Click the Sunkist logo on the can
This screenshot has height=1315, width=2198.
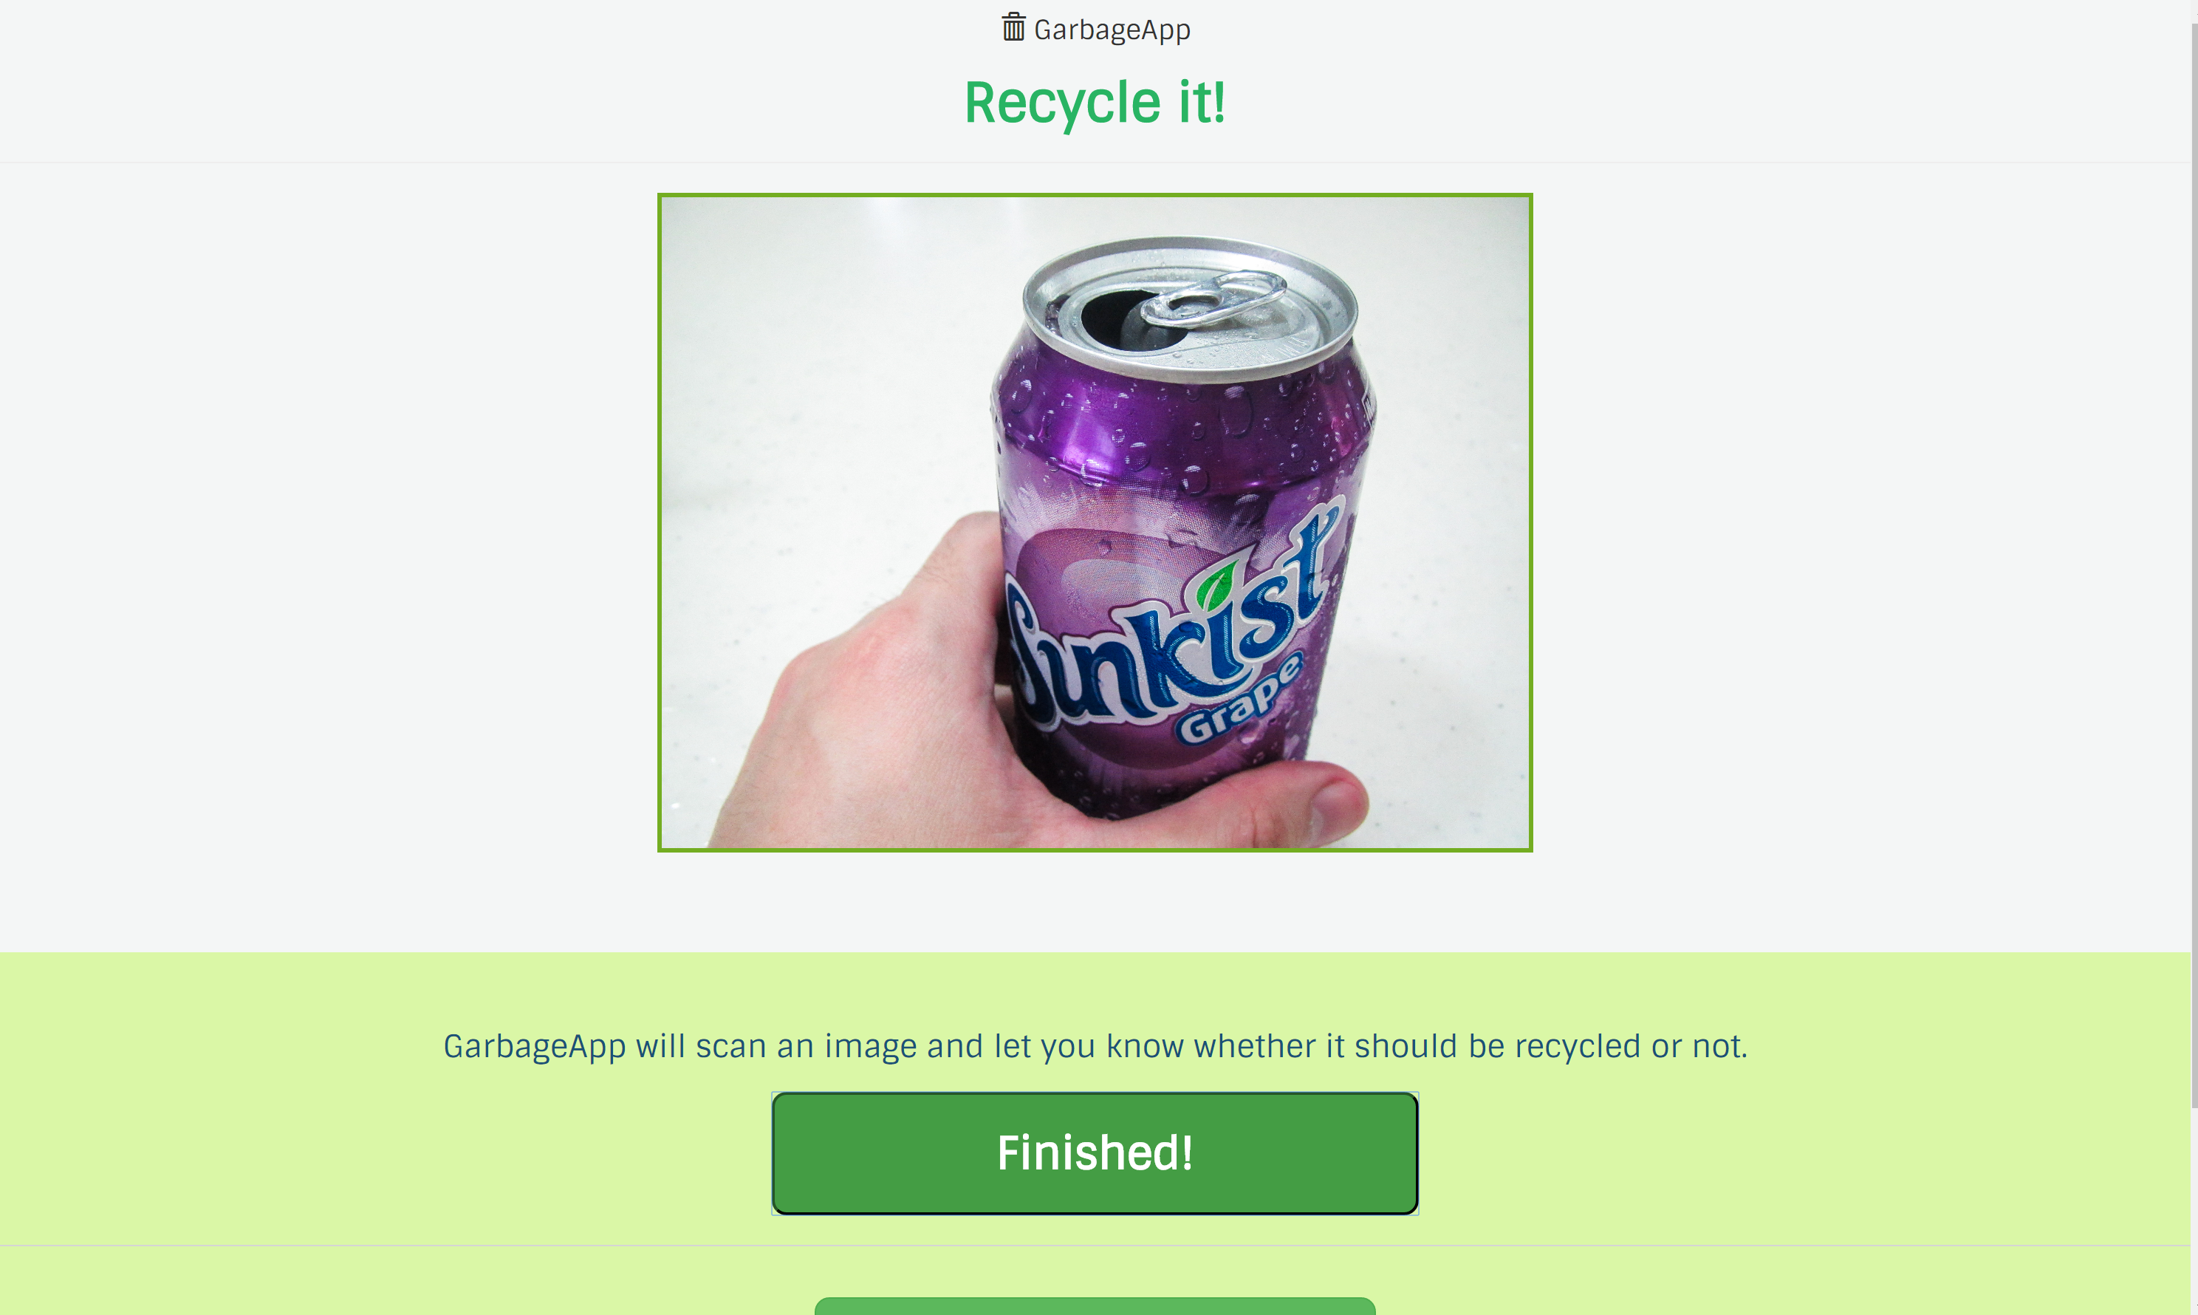[1169, 621]
